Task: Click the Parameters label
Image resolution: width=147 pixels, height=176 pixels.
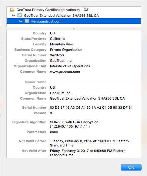Action: 36,132
